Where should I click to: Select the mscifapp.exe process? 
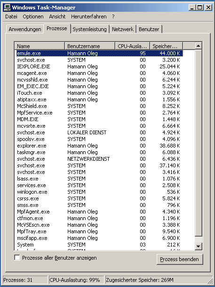[99, 238]
